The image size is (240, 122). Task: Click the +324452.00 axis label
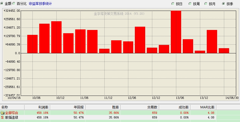12,11
